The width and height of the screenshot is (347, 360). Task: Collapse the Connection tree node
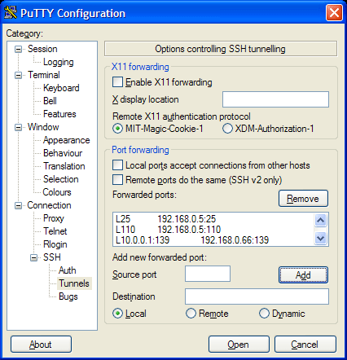click(18, 205)
